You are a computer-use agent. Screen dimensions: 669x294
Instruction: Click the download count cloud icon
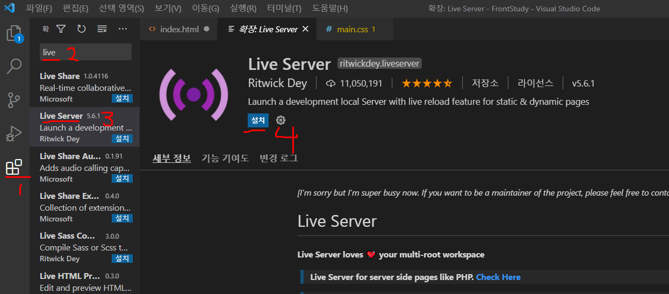click(330, 83)
